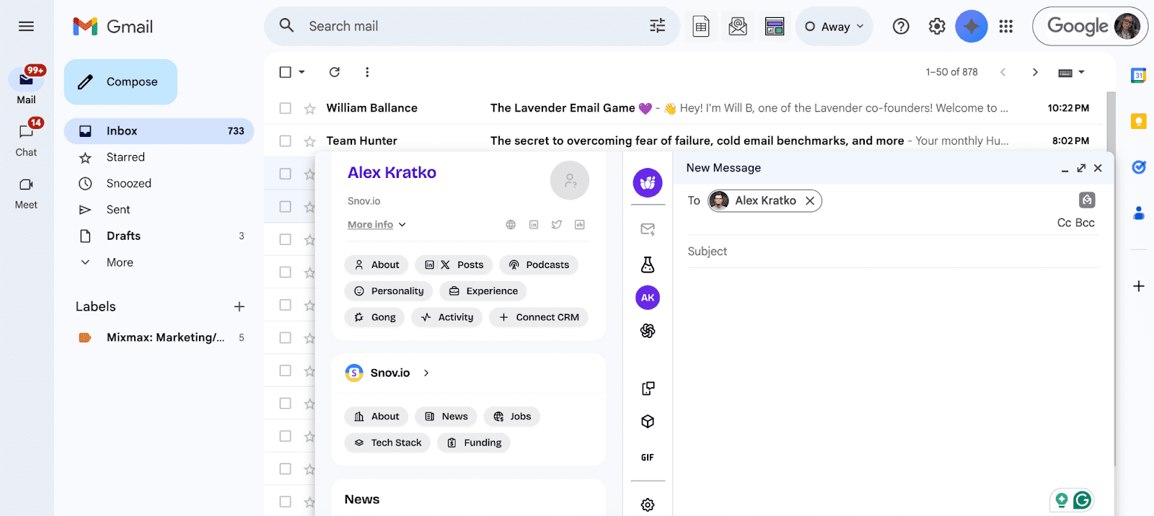Viewport: 1154px width, 516px height.
Task: Open the Personality tab for Alex Kratko
Action: tap(389, 291)
